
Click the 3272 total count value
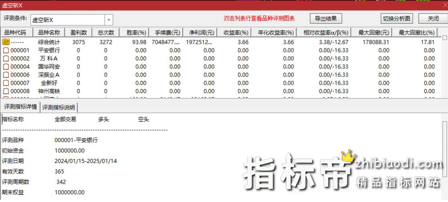point(106,42)
